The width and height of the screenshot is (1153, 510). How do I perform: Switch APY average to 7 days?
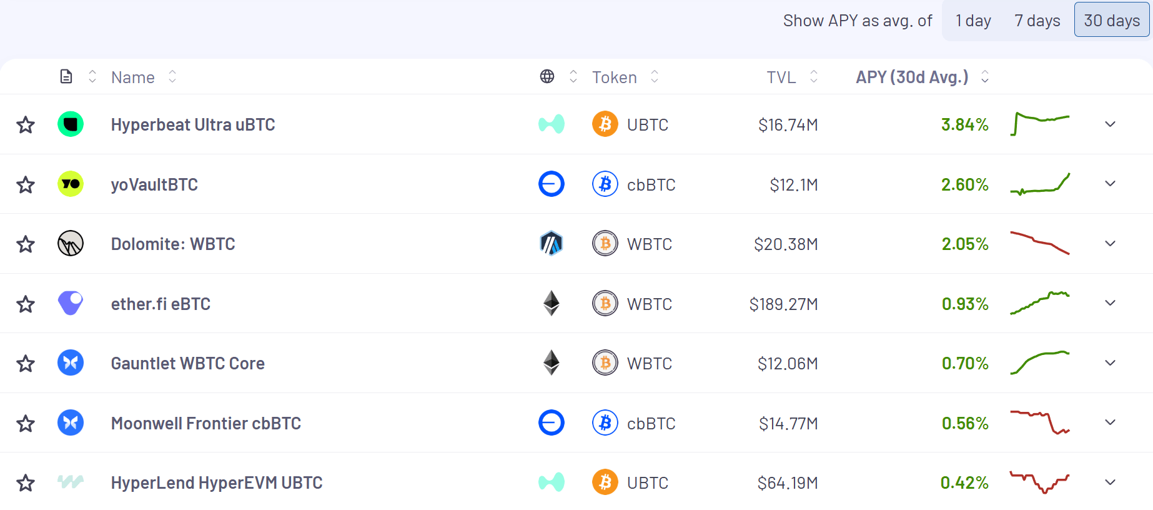pos(1037,21)
